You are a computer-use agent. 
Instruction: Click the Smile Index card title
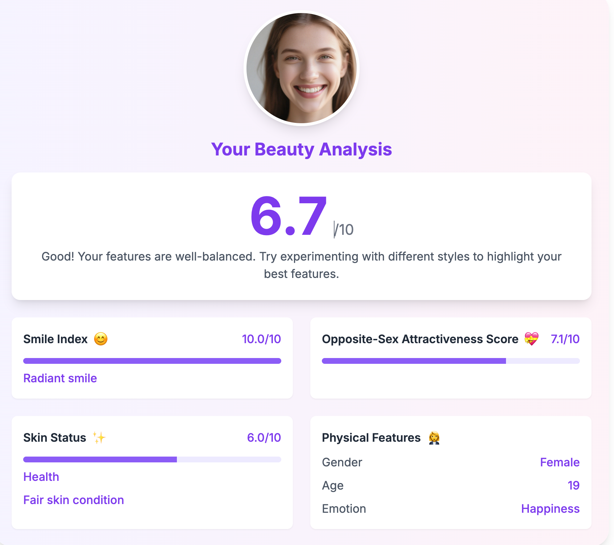(x=55, y=339)
